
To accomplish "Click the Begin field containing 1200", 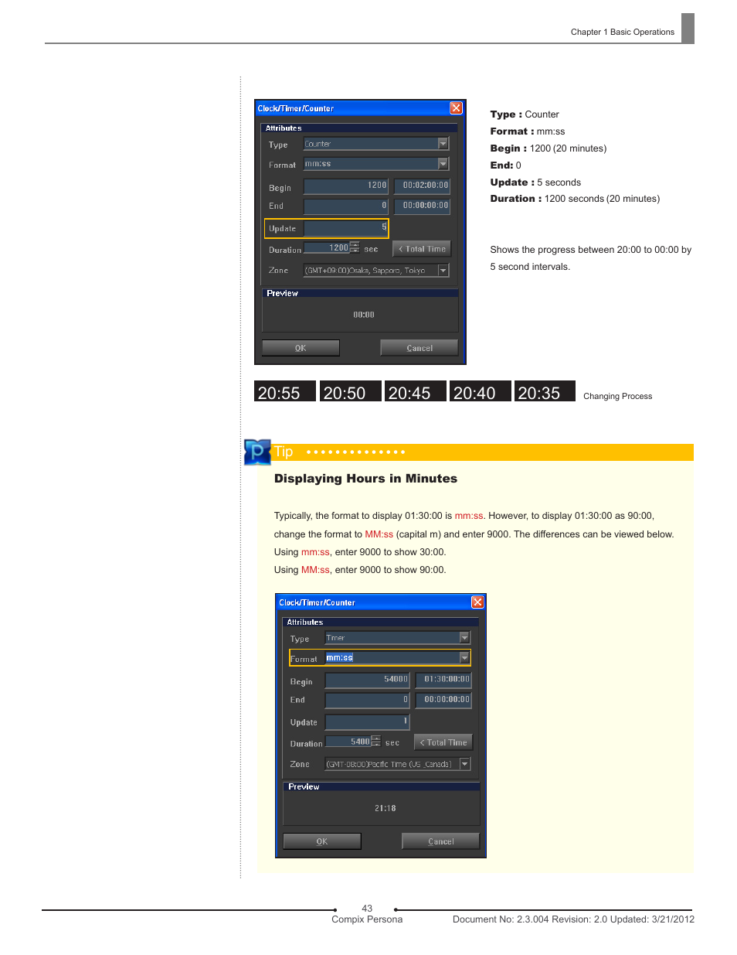I will (x=345, y=186).
